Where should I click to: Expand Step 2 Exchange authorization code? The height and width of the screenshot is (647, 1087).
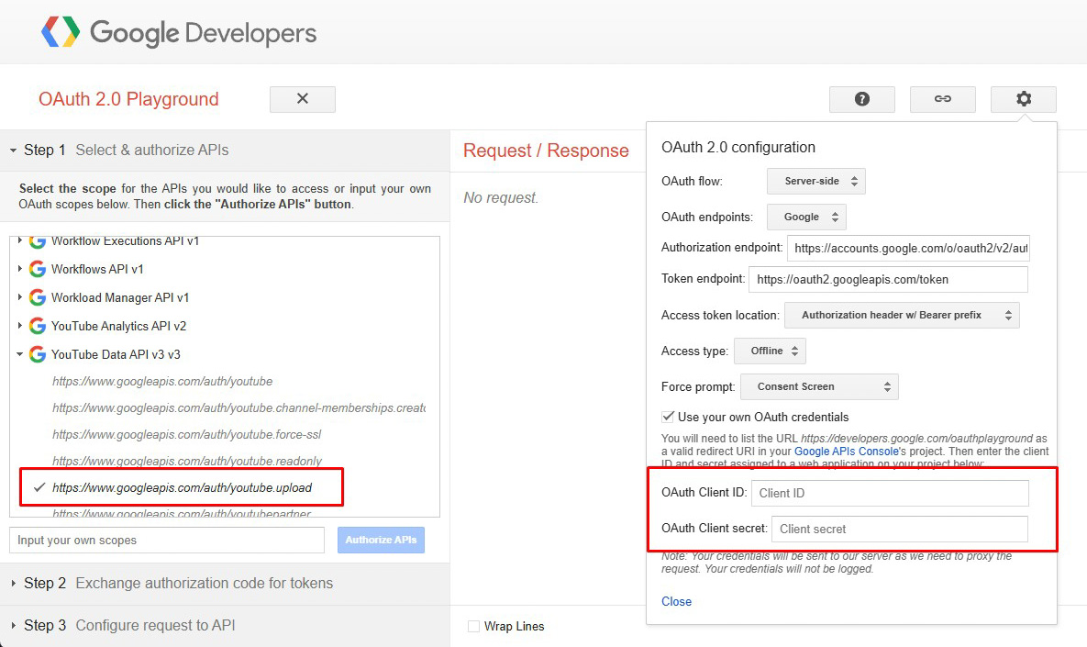click(225, 583)
